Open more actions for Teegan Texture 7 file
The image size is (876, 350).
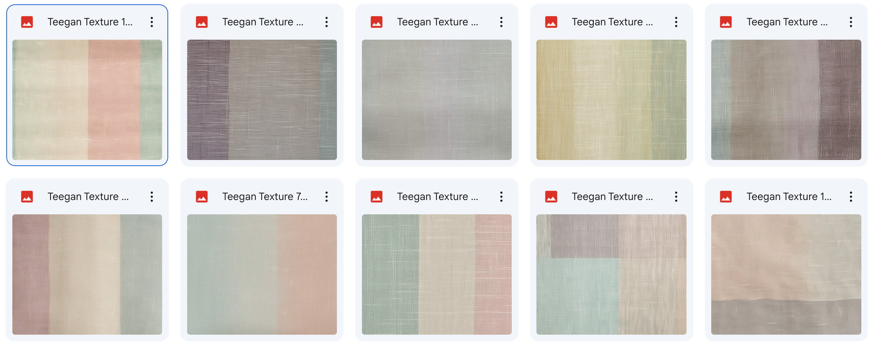click(x=327, y=197)
